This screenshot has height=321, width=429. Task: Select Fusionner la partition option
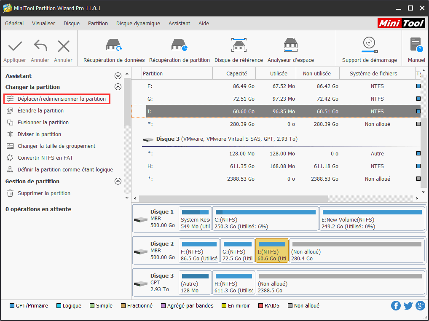tap(43, 123)
